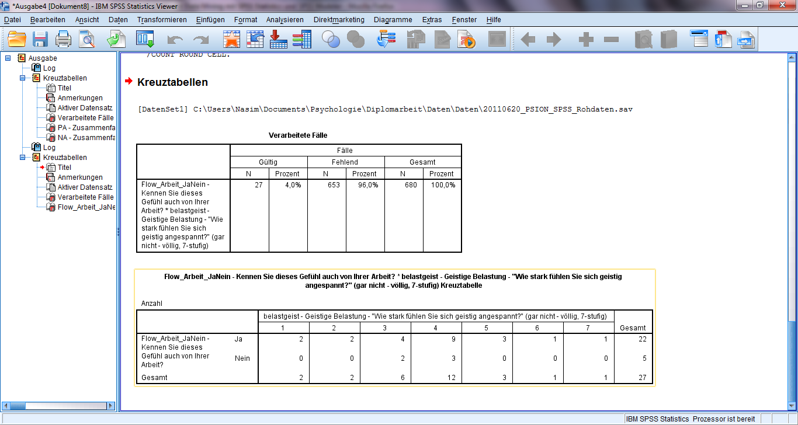Click the Collapse minus icon in outline toolbar

pos(611,40)
